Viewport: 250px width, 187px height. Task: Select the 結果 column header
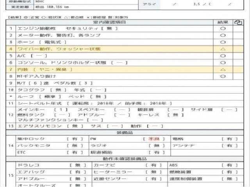[223, 22]
